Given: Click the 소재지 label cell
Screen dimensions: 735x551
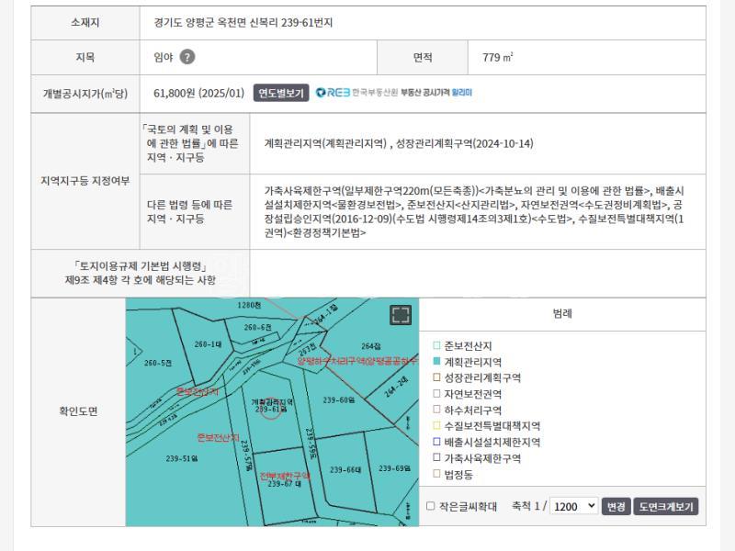Looking at the screenshot, I should pyautogui.click(x=85, y=22).
